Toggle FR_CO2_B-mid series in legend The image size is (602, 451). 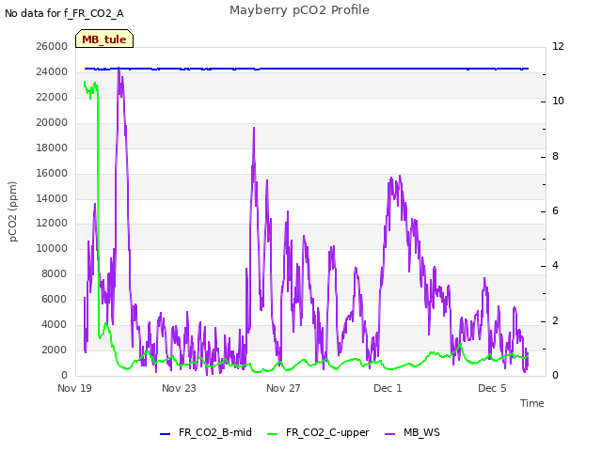tap(206, 432)
